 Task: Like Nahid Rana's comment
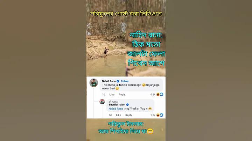[x=112, y=95]
